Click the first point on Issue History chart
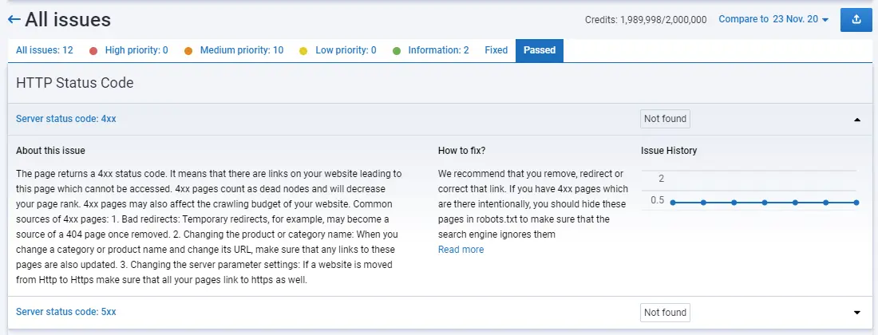 click(x=673, y=203)
